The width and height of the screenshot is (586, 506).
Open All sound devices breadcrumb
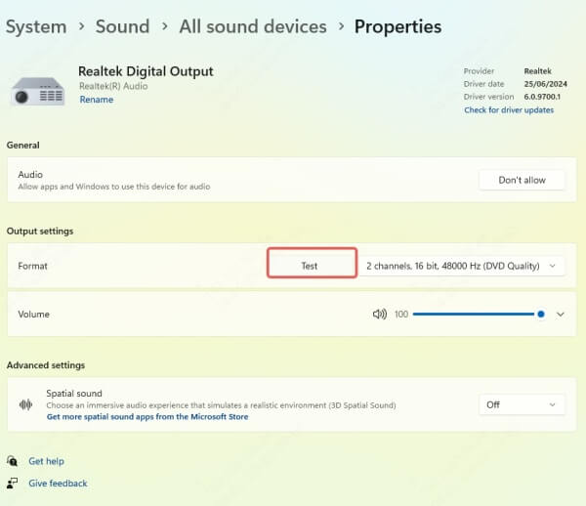point(253,26)
